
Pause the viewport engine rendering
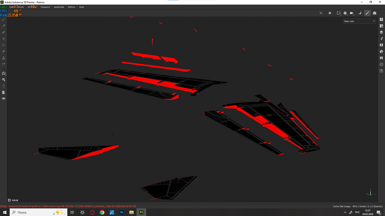pyautogui.click(x=330, y=13)
